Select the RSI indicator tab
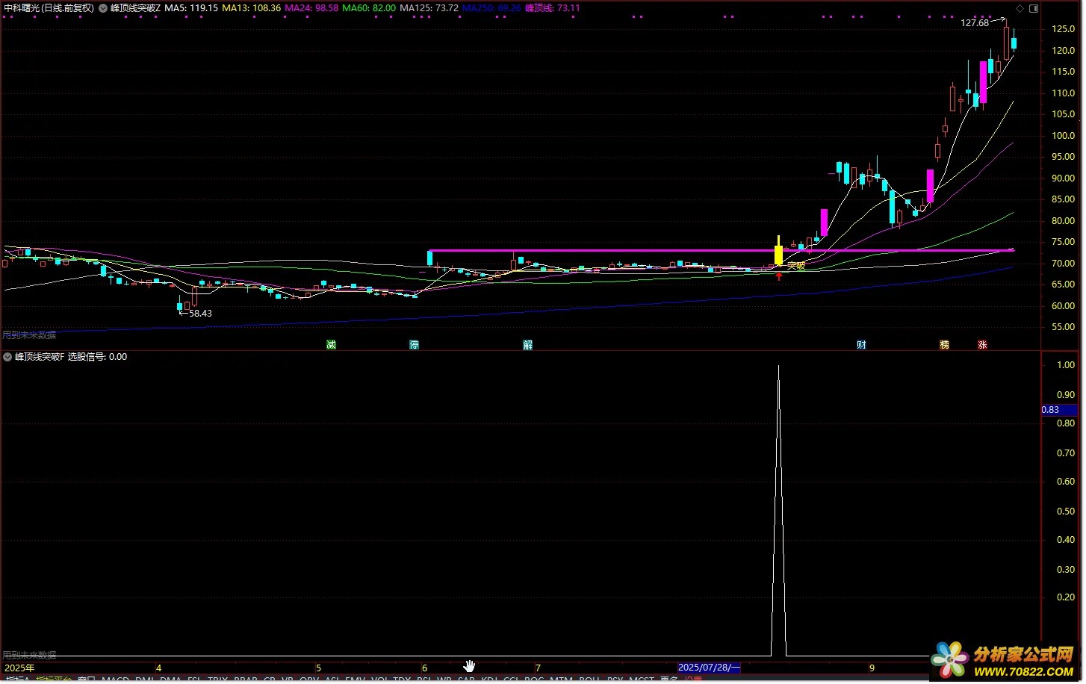Viewport: 1086px width, 684px height. point(424,680)
